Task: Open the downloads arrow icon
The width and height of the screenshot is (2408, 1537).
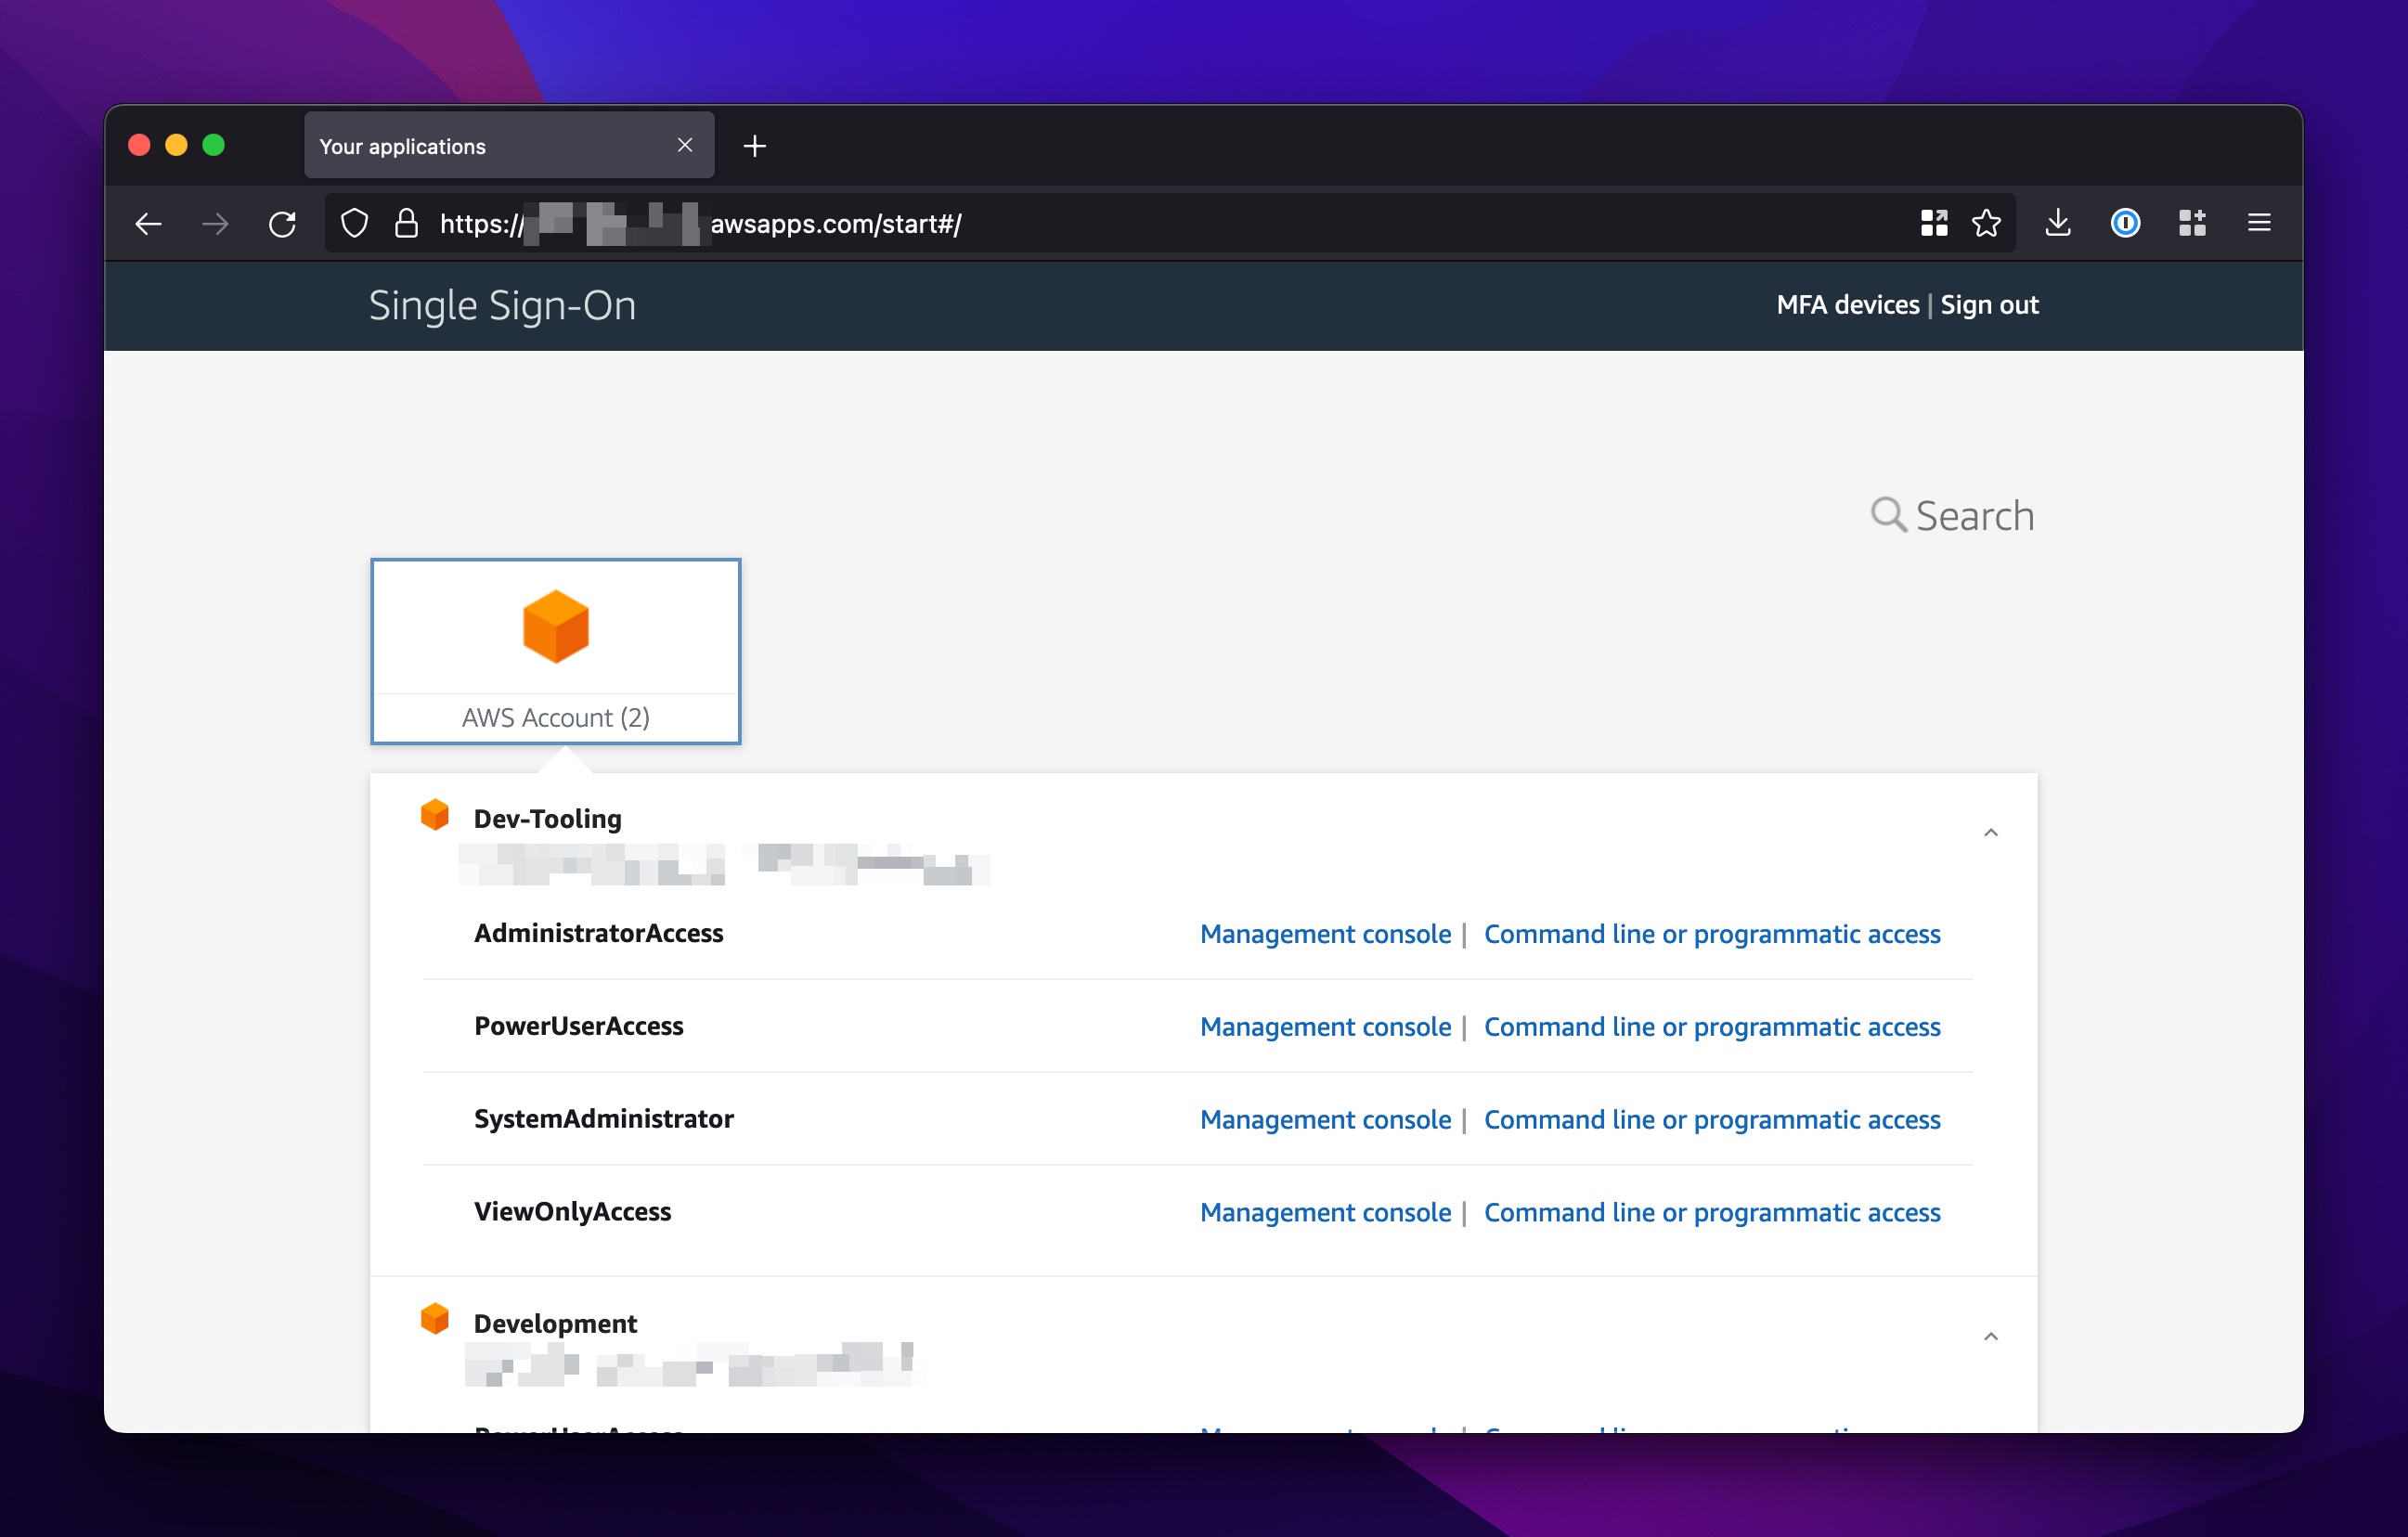Action: point(2057,224)
